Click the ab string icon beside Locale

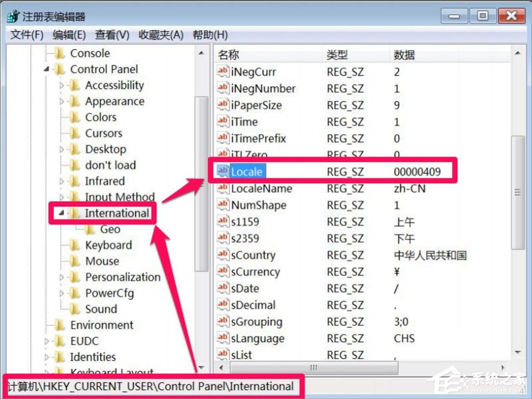pos(222,172)
